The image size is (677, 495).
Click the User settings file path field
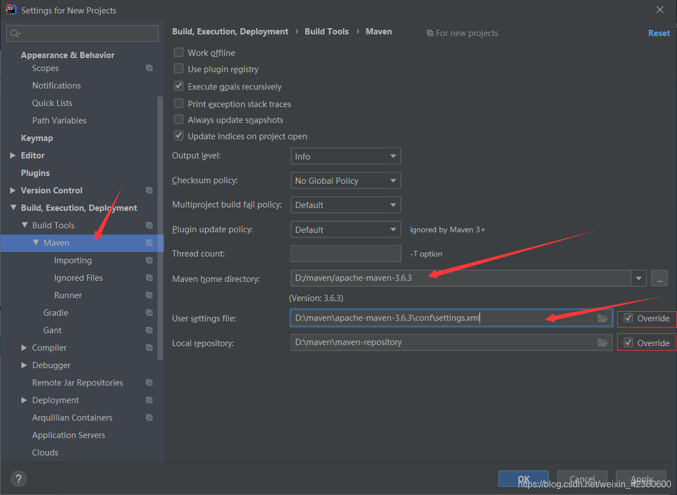point(451,318)
